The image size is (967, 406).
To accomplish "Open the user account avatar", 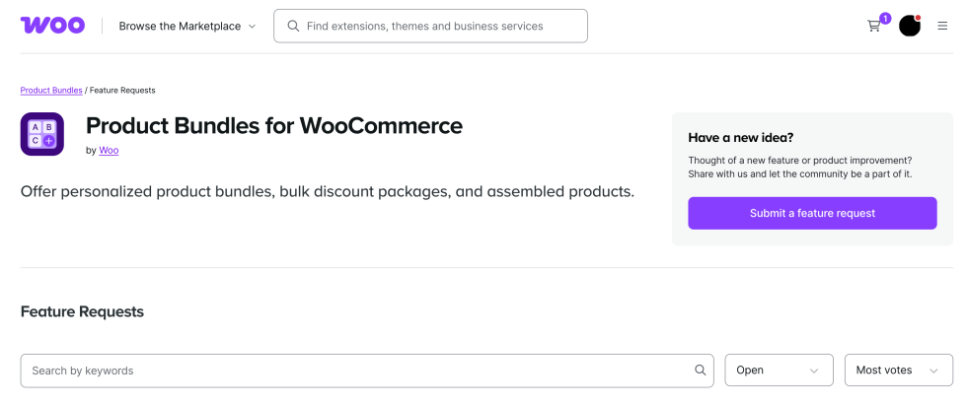I will tap(910, 26).
